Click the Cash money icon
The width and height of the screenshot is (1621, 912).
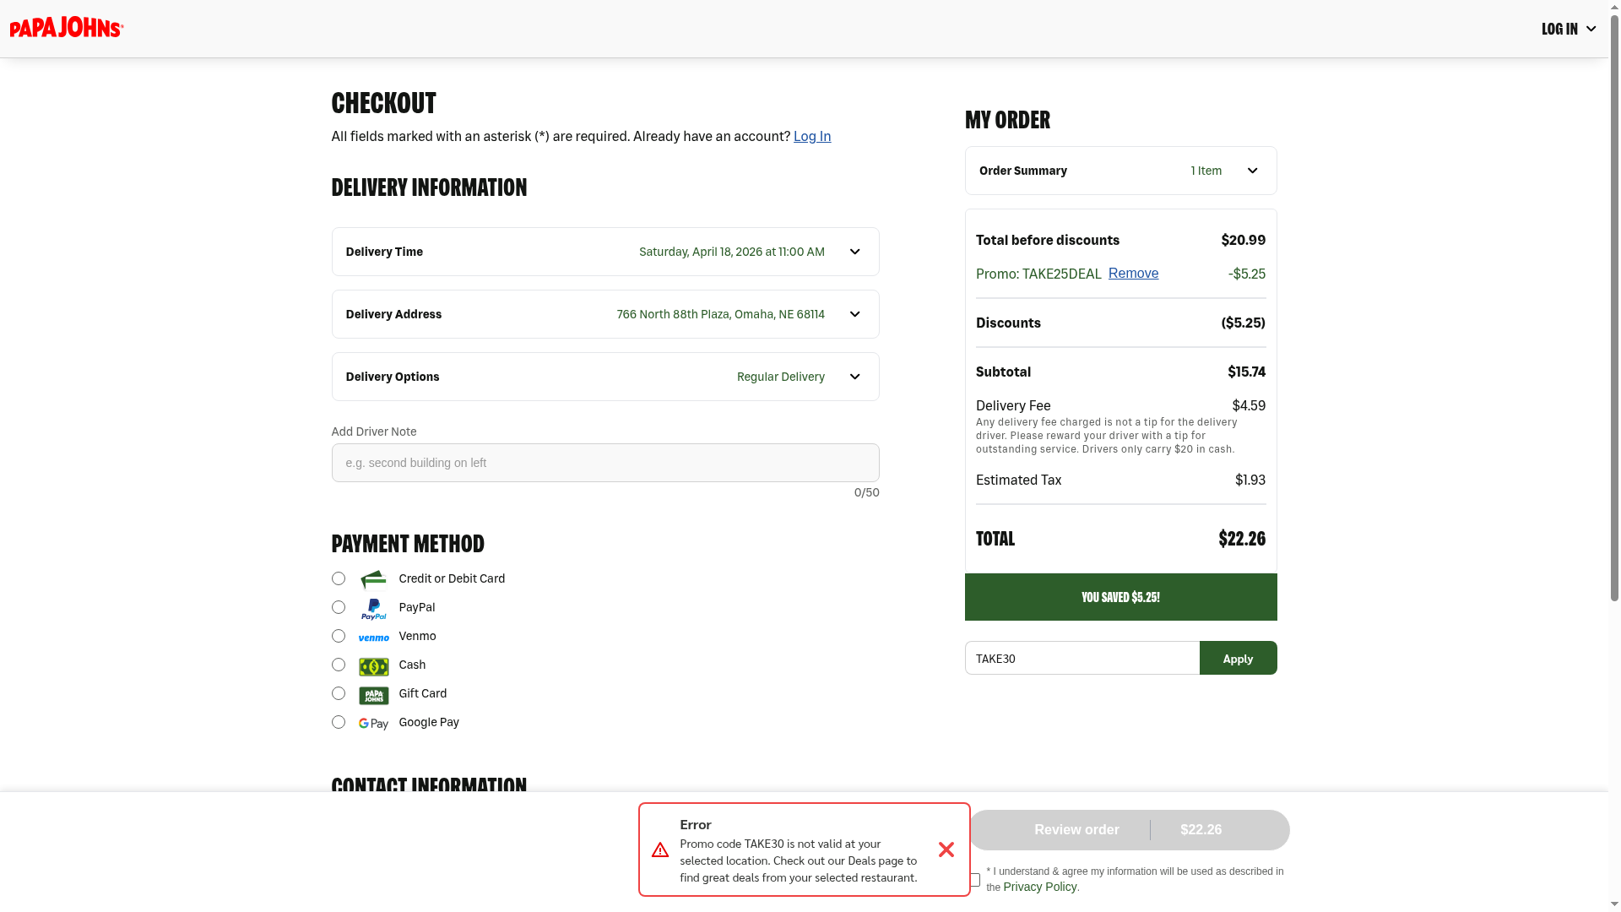click(x=373, y=666)
